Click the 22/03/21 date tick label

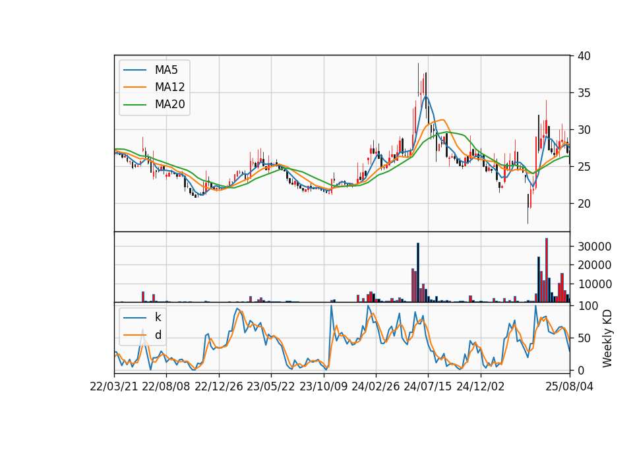tap(114, 386)
